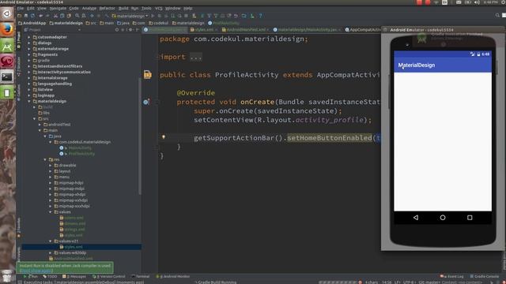
Task: Click the sound volume indicator in top panel
Action: pyautogui.click(x=477, y=2)
